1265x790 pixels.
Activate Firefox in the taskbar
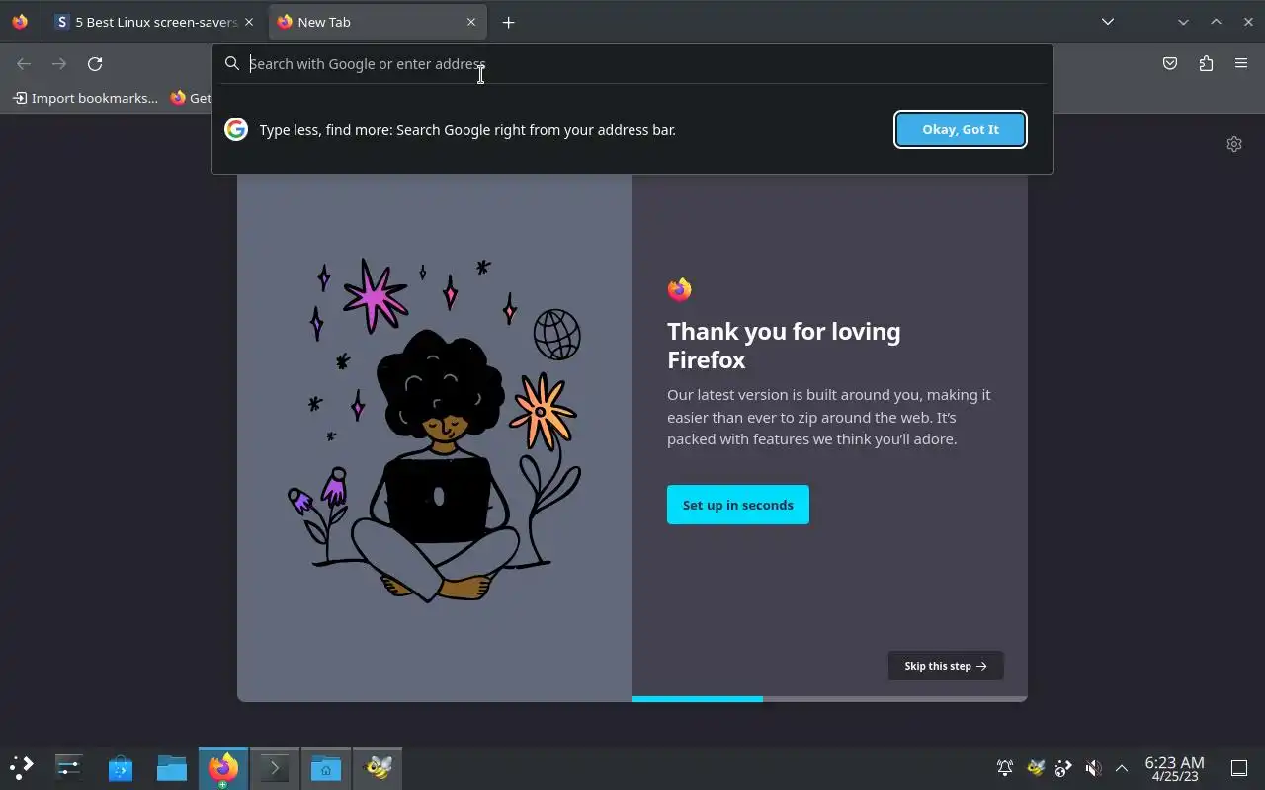pyautogui.click(x=223, y=767)
